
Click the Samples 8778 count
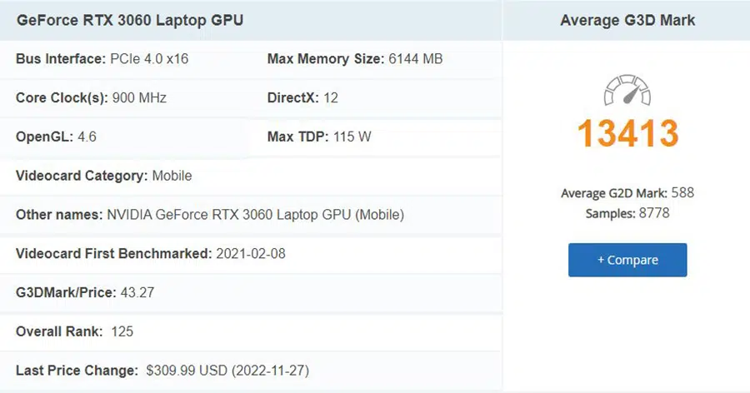(x=627, y=213)
